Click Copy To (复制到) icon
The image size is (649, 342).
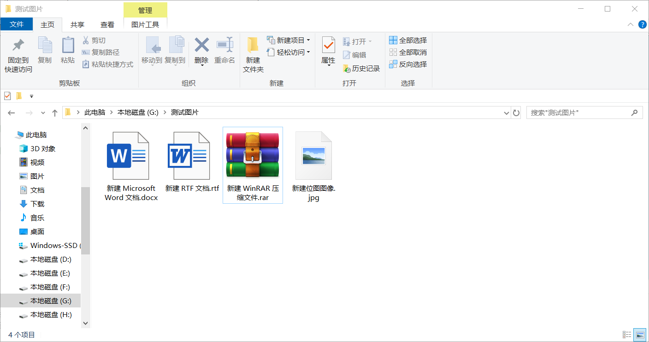(x=176, y=45)
